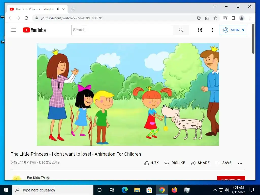Open the media controls icon
Image resolution: width=260 pixels, height=195 pixels.
point(225,18)
